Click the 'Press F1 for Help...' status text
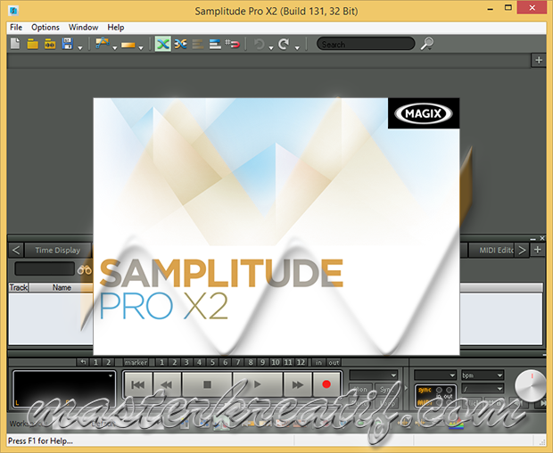Viewport: 553px width, 453px height. click(40, 441)
